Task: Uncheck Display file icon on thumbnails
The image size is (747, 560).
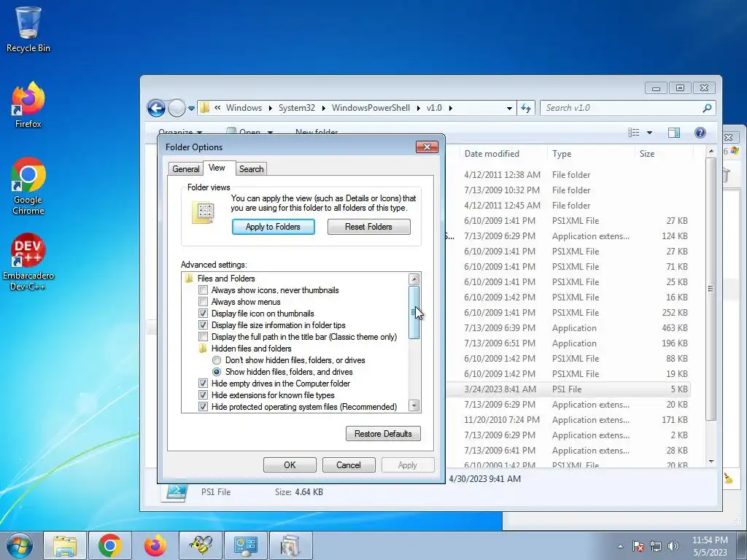Action: point(203,314)
